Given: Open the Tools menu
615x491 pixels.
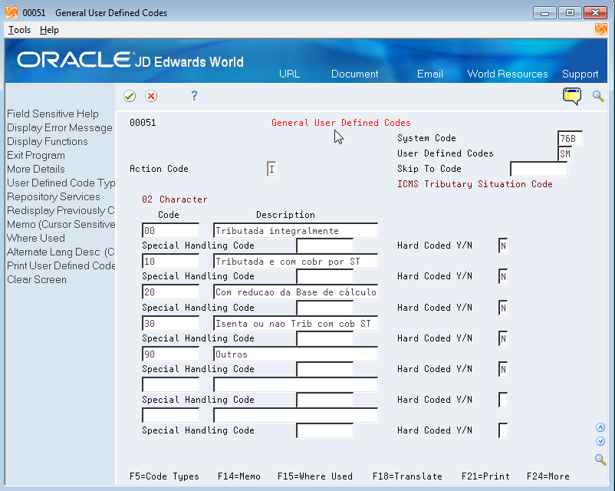Looking at the screenshot, I should 19,30.
